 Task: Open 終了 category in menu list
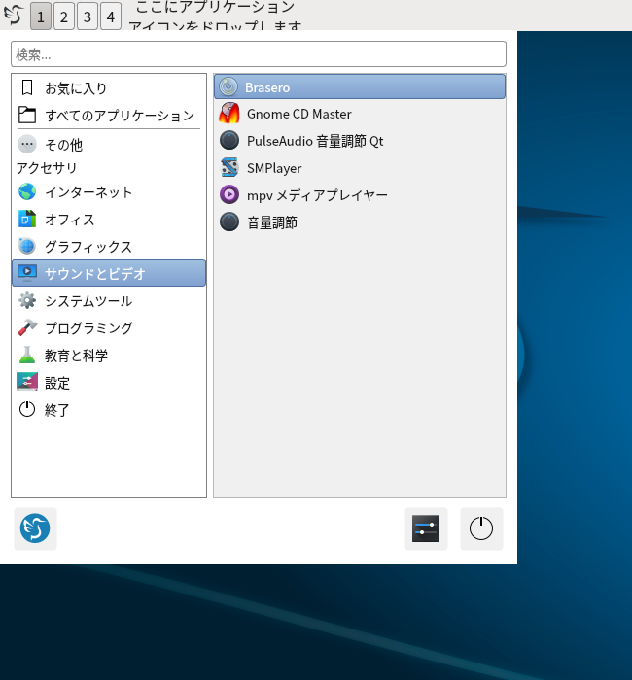(x=109, y=409)
